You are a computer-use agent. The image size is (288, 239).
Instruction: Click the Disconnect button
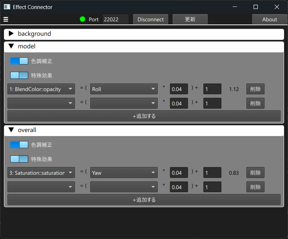150,19
